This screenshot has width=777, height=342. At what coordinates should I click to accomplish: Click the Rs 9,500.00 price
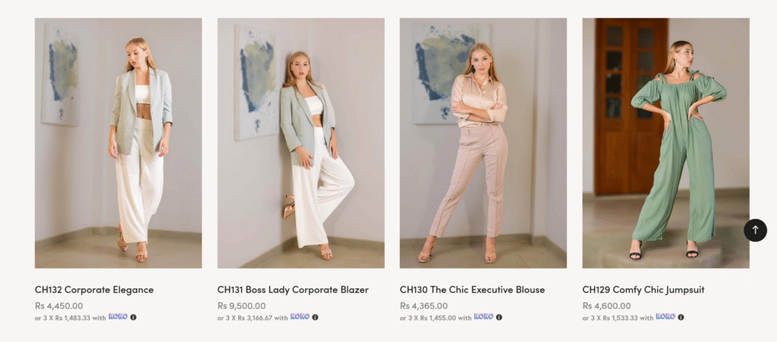click(241, 306)
